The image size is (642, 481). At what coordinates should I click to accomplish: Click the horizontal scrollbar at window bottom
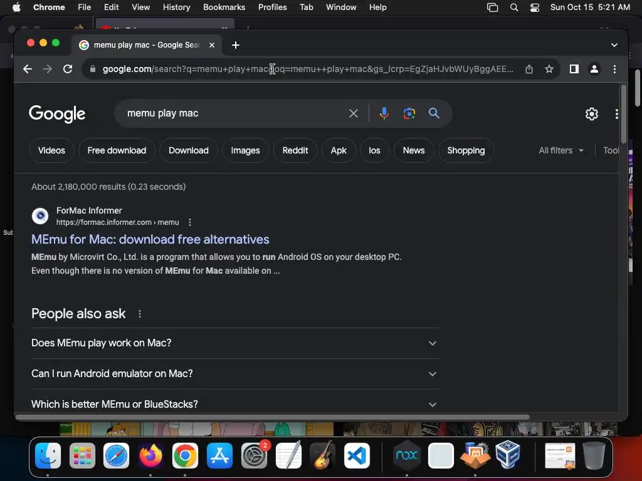[x=272, y=417]
